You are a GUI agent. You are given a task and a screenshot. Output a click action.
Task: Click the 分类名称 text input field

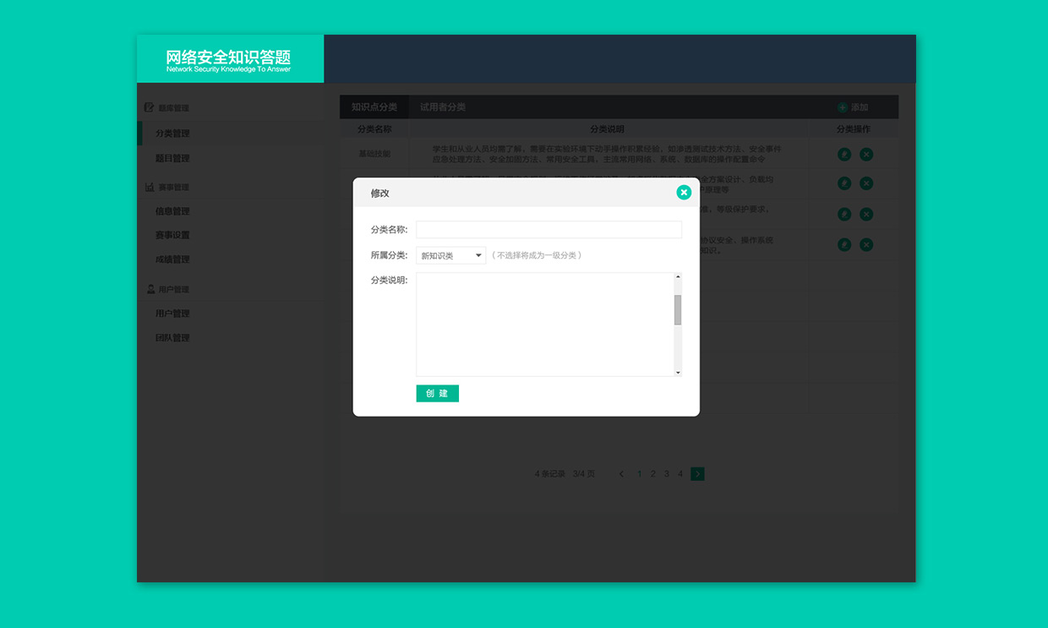tap(549, 230)
